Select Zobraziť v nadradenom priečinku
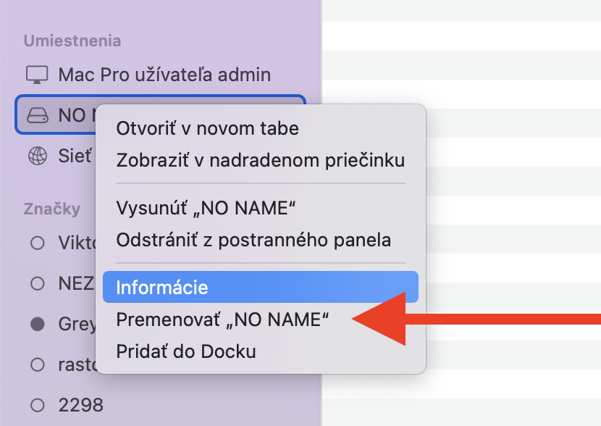Image resolution: width=601 pixels, height=426 pixels. [x=260, y=160]
